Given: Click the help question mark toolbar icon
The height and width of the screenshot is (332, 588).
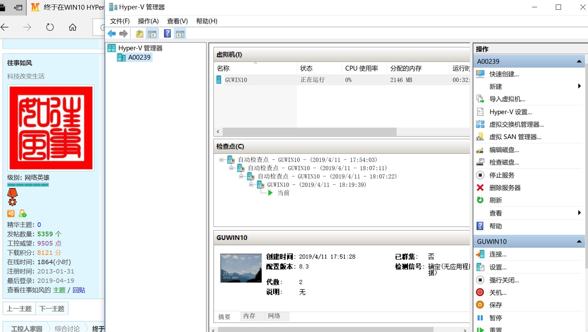Looking at the screenshot, I should pyautogui.click(x=168, y=34).
